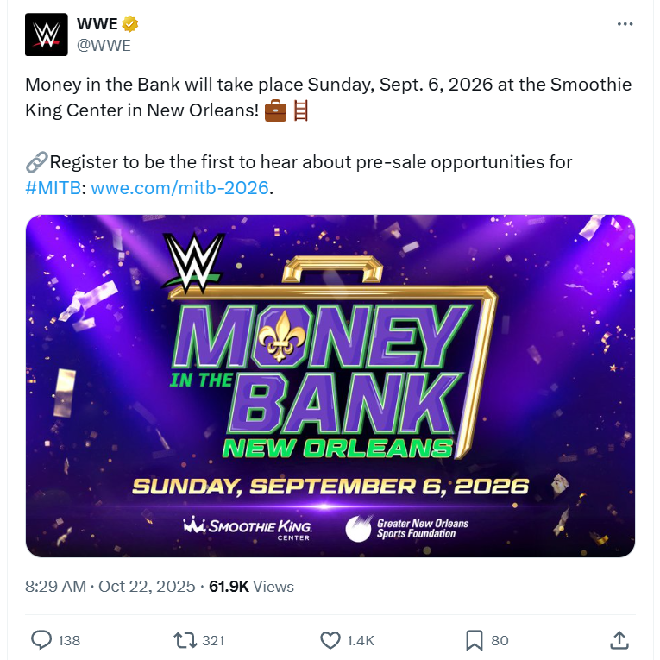
Task: Click the 1.4K likes count
Action: point(360,640)
